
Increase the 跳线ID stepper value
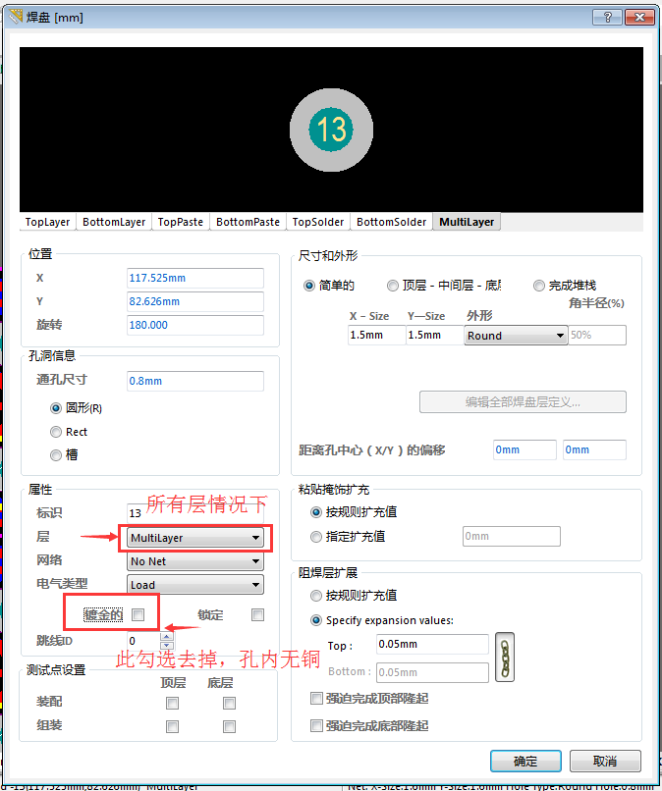point(166,636)
